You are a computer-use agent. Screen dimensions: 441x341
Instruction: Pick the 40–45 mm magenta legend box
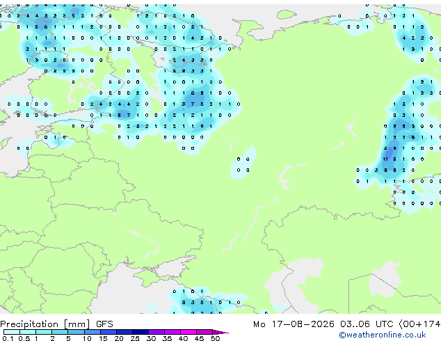(189, 332)
